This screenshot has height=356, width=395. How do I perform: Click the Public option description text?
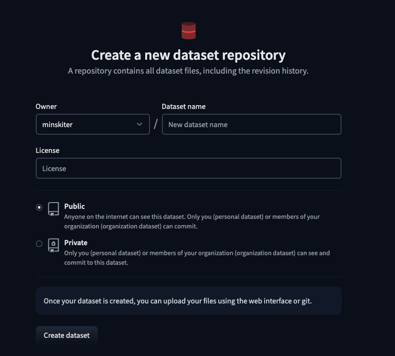click(x=192, y=221)
